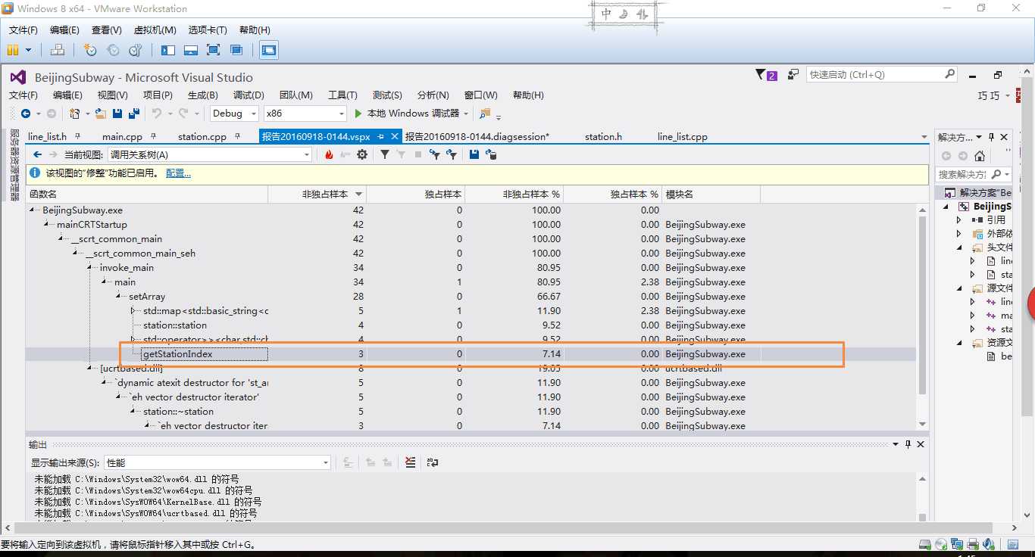Open Visual Studio 调试(D) menu
Viewport: 1035px width, 557px height.
[x=249, y=95]
